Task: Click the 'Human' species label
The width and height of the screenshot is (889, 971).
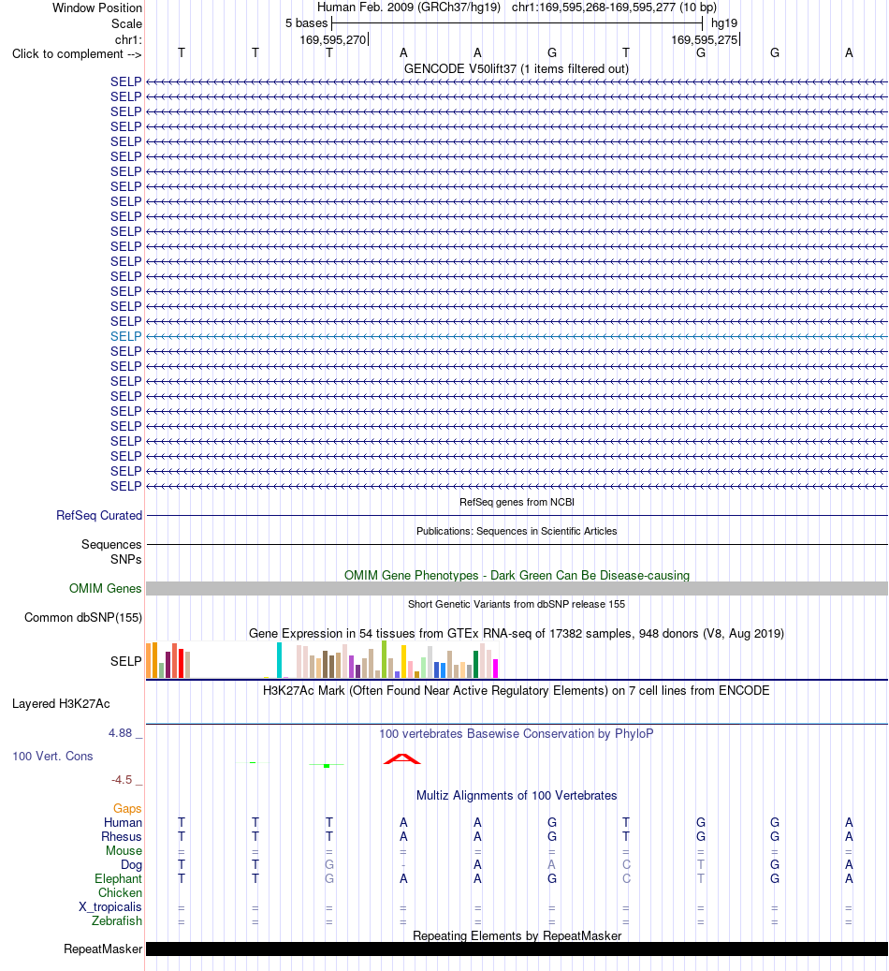Action: [124, 822]
